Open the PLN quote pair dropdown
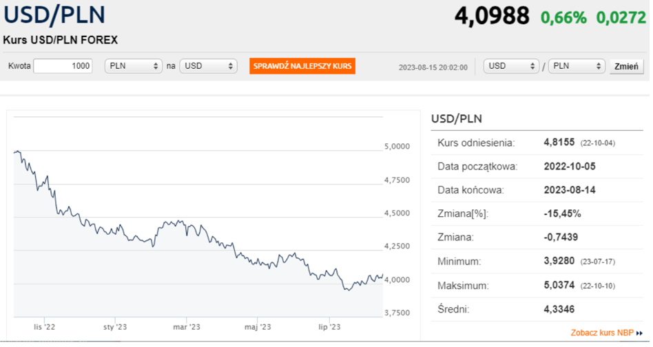 pyautogui.click(x=577, y=66)
